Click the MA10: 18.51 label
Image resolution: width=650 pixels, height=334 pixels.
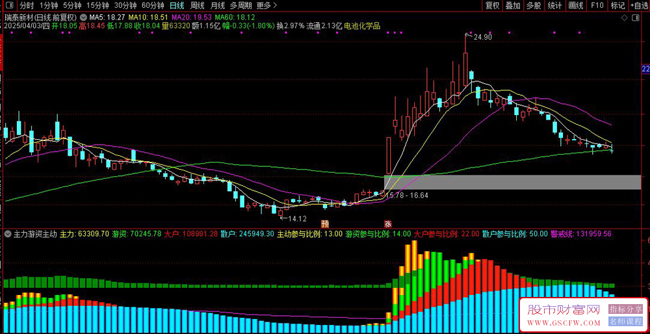pyautogui.click(x=148, y=18)
